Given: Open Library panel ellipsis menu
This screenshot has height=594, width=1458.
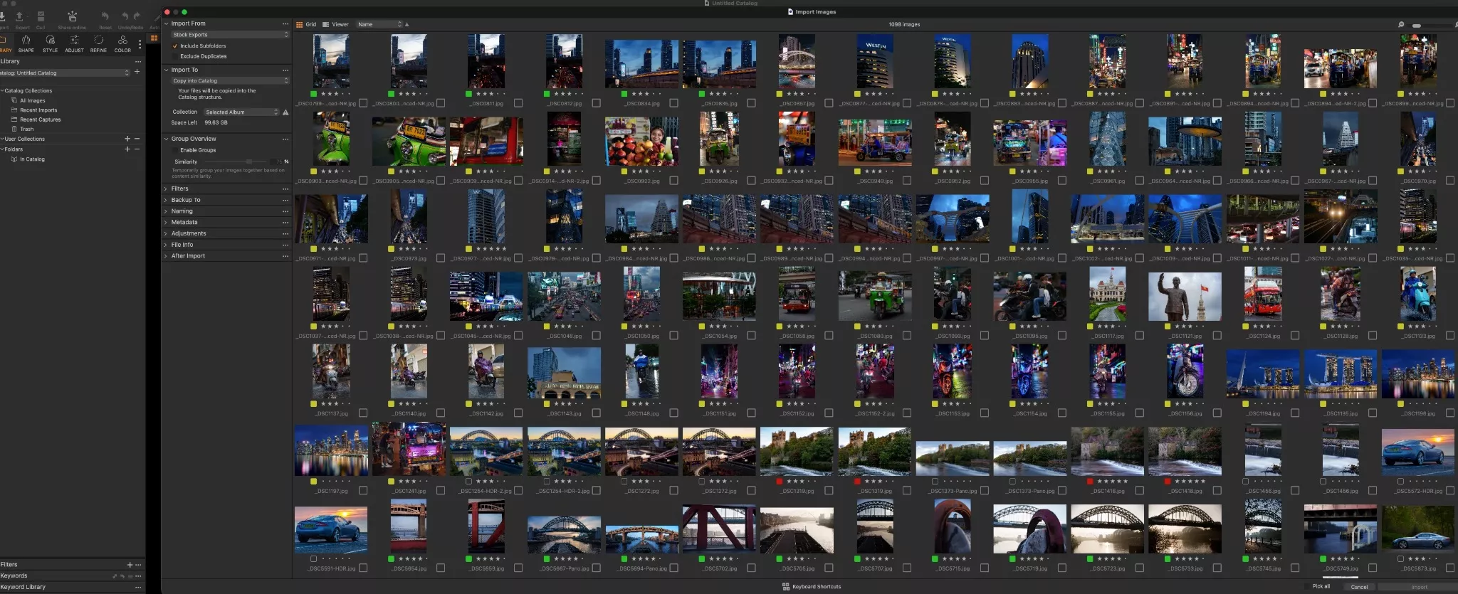Looking at the screenshot, I should [x=137, y=61].
